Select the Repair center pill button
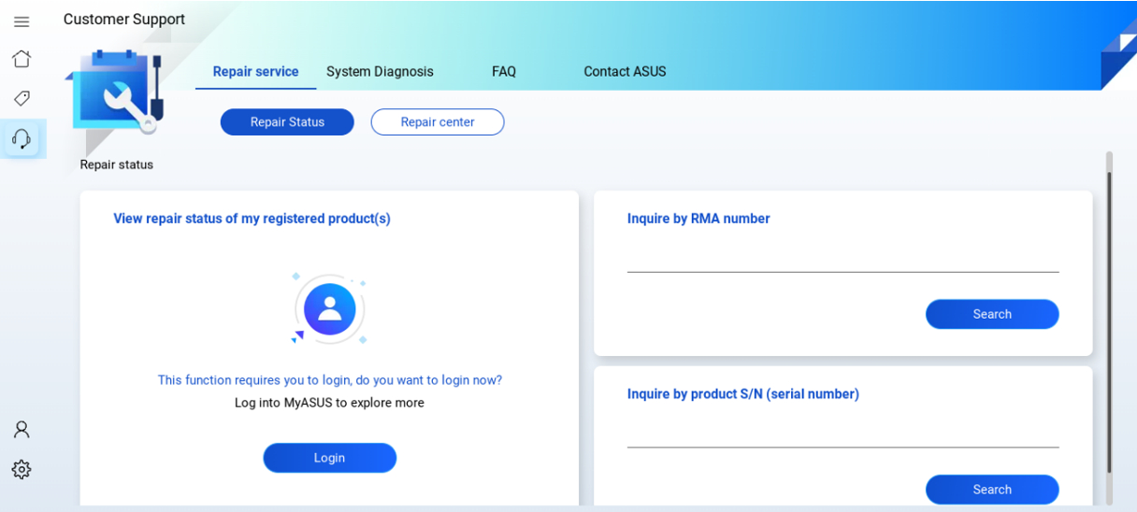Screen dimensions: 1137x512 [438, 122]
